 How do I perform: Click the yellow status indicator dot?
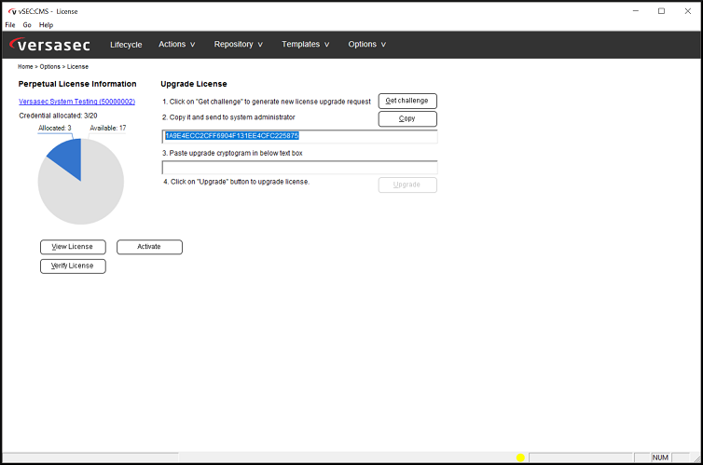click(520, 458)
